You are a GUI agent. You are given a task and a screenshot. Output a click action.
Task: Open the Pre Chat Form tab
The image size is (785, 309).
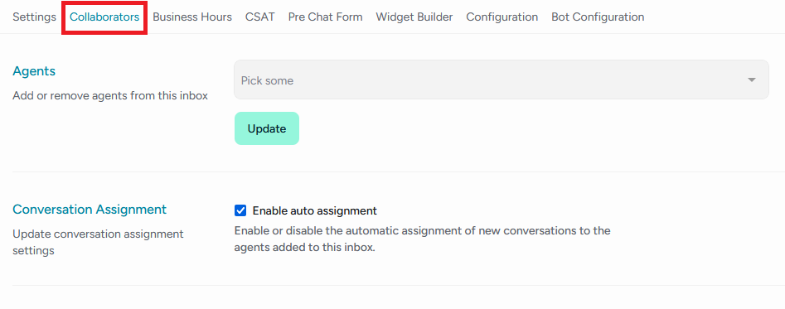326,17
